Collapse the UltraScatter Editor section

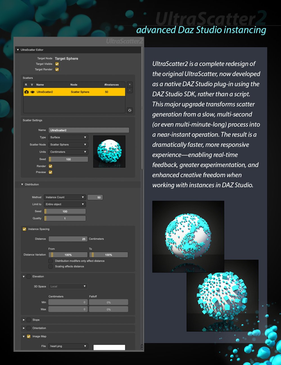pos(17,50)
